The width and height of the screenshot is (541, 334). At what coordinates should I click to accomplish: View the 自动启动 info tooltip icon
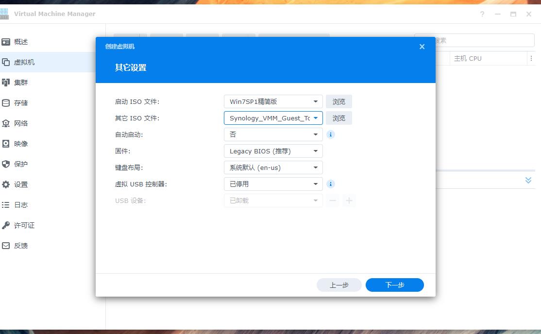click(331, 134)
